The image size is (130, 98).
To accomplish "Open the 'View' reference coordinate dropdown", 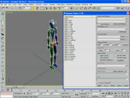I will [65, 8].
